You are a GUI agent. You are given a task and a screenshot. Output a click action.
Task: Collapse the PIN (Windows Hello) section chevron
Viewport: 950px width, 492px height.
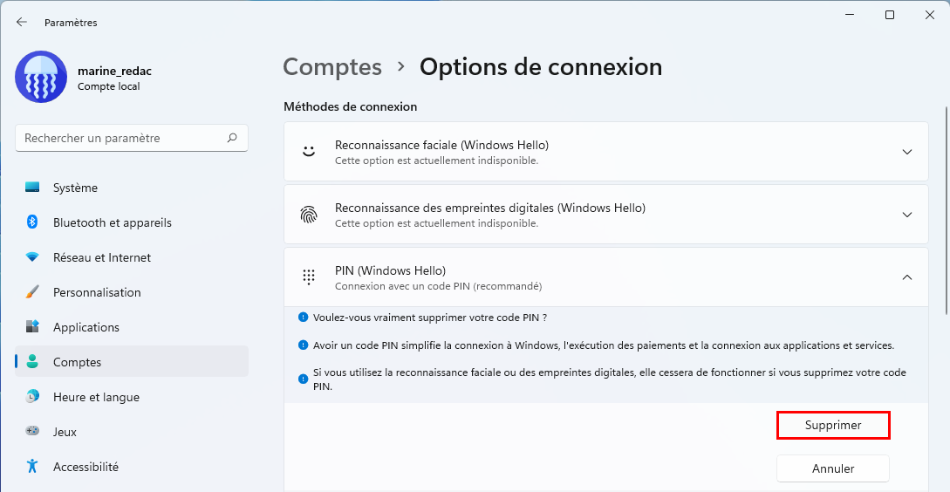907,277
